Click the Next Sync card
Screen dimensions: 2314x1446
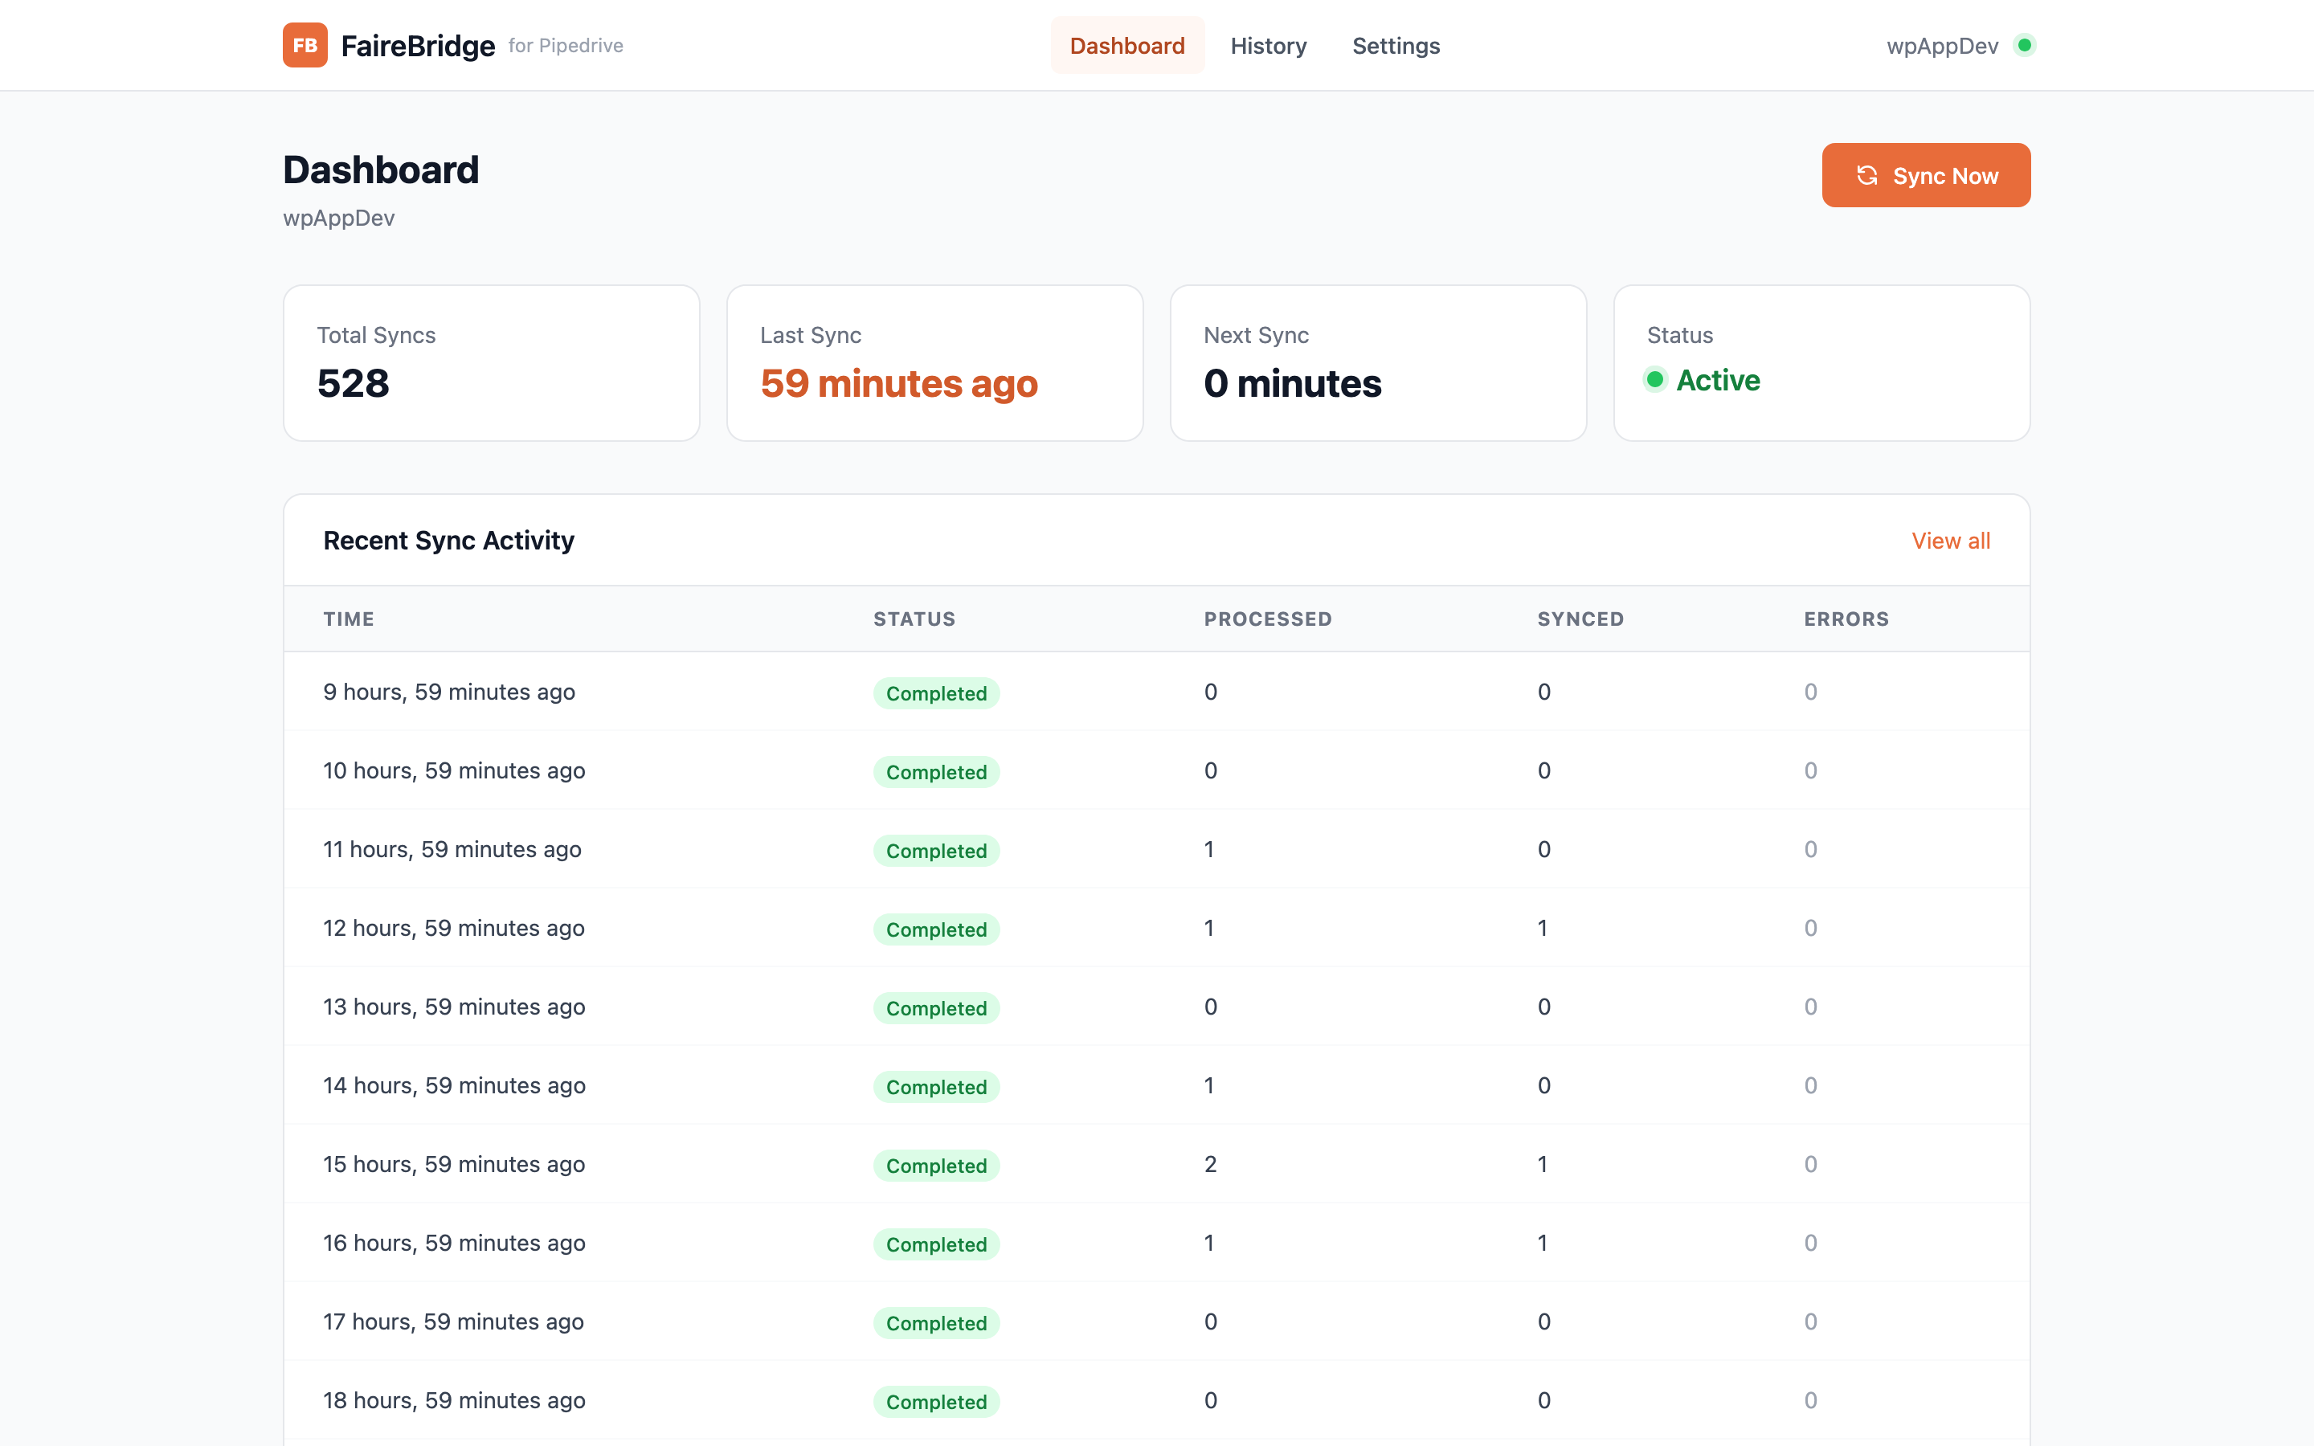[x=1379, y=362]
